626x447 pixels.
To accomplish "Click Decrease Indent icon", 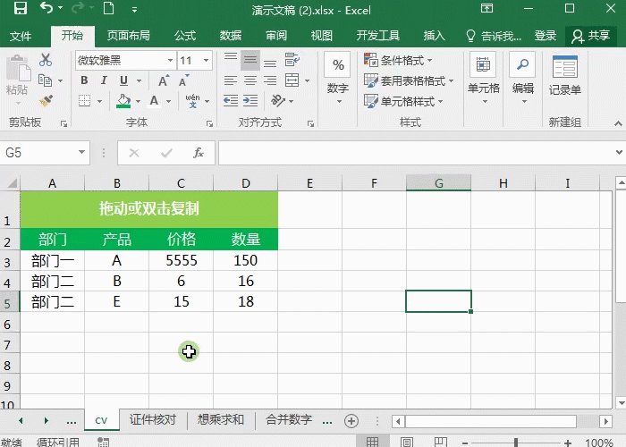I will (x=231, y=100).
